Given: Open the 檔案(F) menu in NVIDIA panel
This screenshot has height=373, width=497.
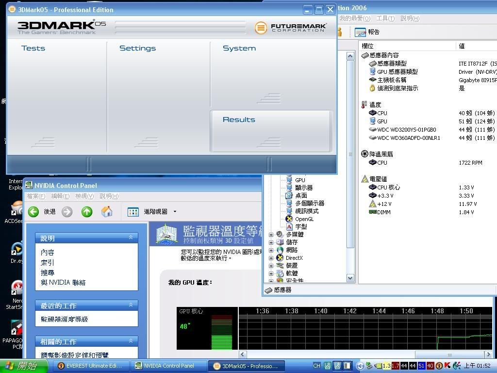Looking at the screenshot, I should pyautogui.click(x=36, y=196).
